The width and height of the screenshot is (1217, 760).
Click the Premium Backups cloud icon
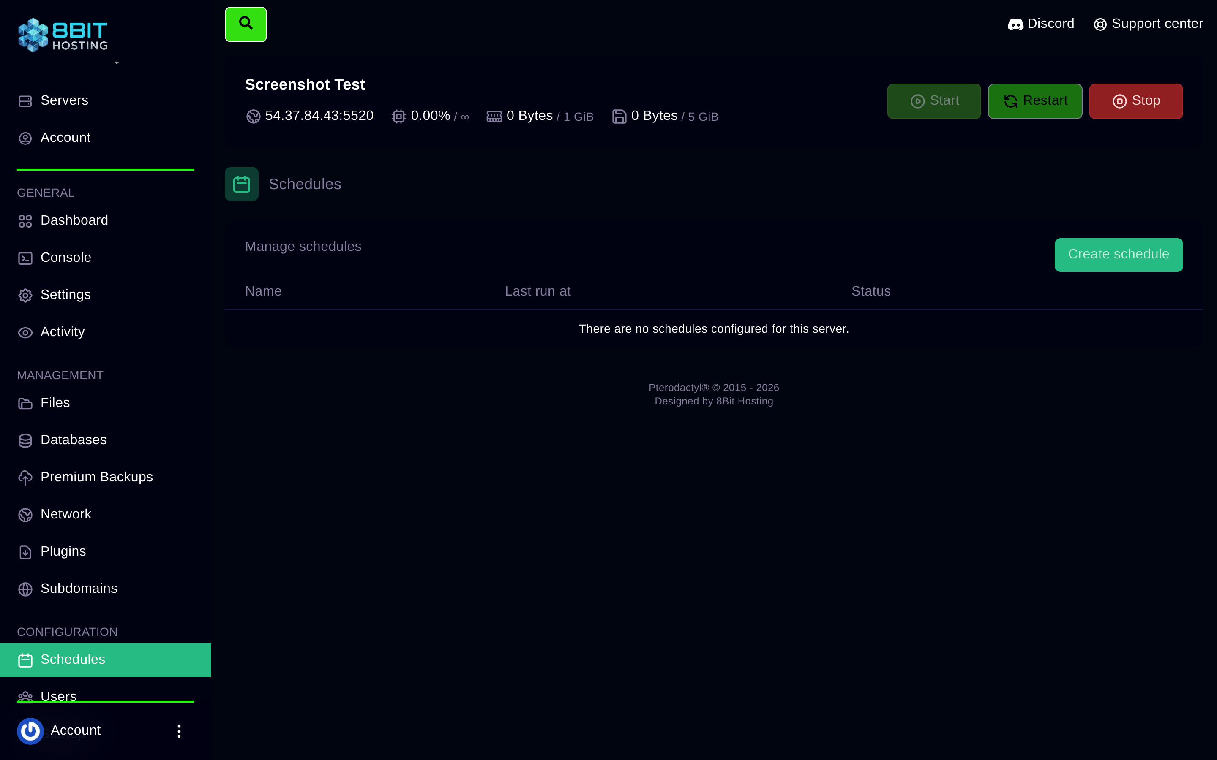tap(25, 478)
